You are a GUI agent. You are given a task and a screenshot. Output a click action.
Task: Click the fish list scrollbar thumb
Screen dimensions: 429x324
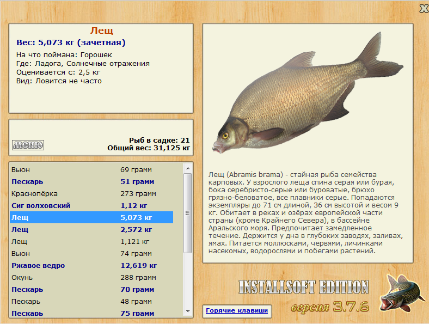pos(188,213)
